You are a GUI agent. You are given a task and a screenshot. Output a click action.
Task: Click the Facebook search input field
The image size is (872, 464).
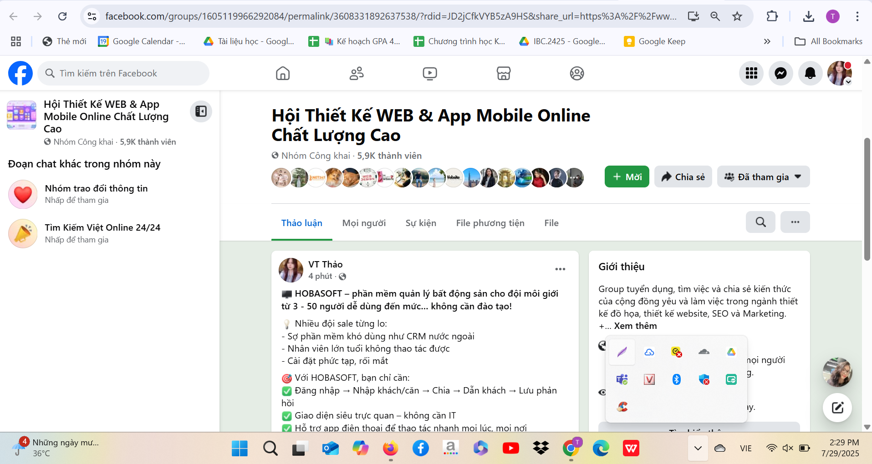124,73
